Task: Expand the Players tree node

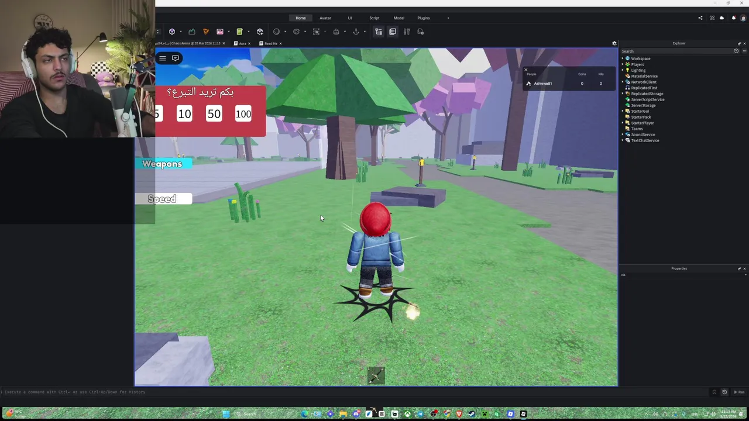Action: (x=623, y=64)
